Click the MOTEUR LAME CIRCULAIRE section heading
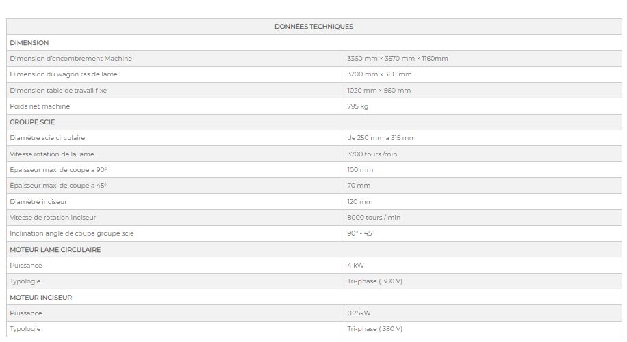Viewport: 627px width, 342px height. click(55, 250)
